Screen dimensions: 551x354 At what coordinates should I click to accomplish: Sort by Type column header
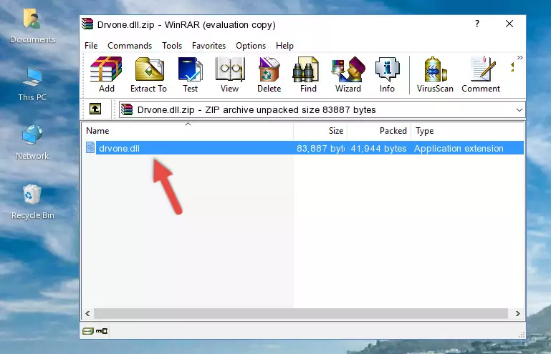(467, 131)
